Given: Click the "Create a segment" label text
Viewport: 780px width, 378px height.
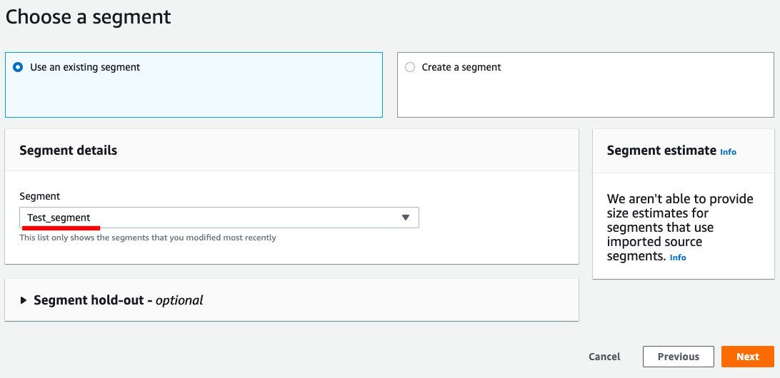Looking at the screenshot, I should 461,67.
